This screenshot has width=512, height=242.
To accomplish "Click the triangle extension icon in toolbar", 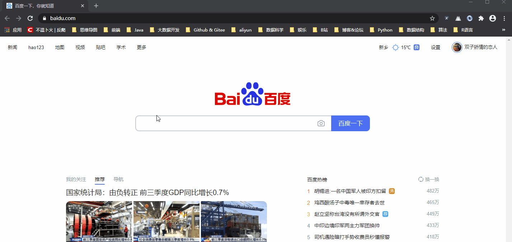I will 458,18.
